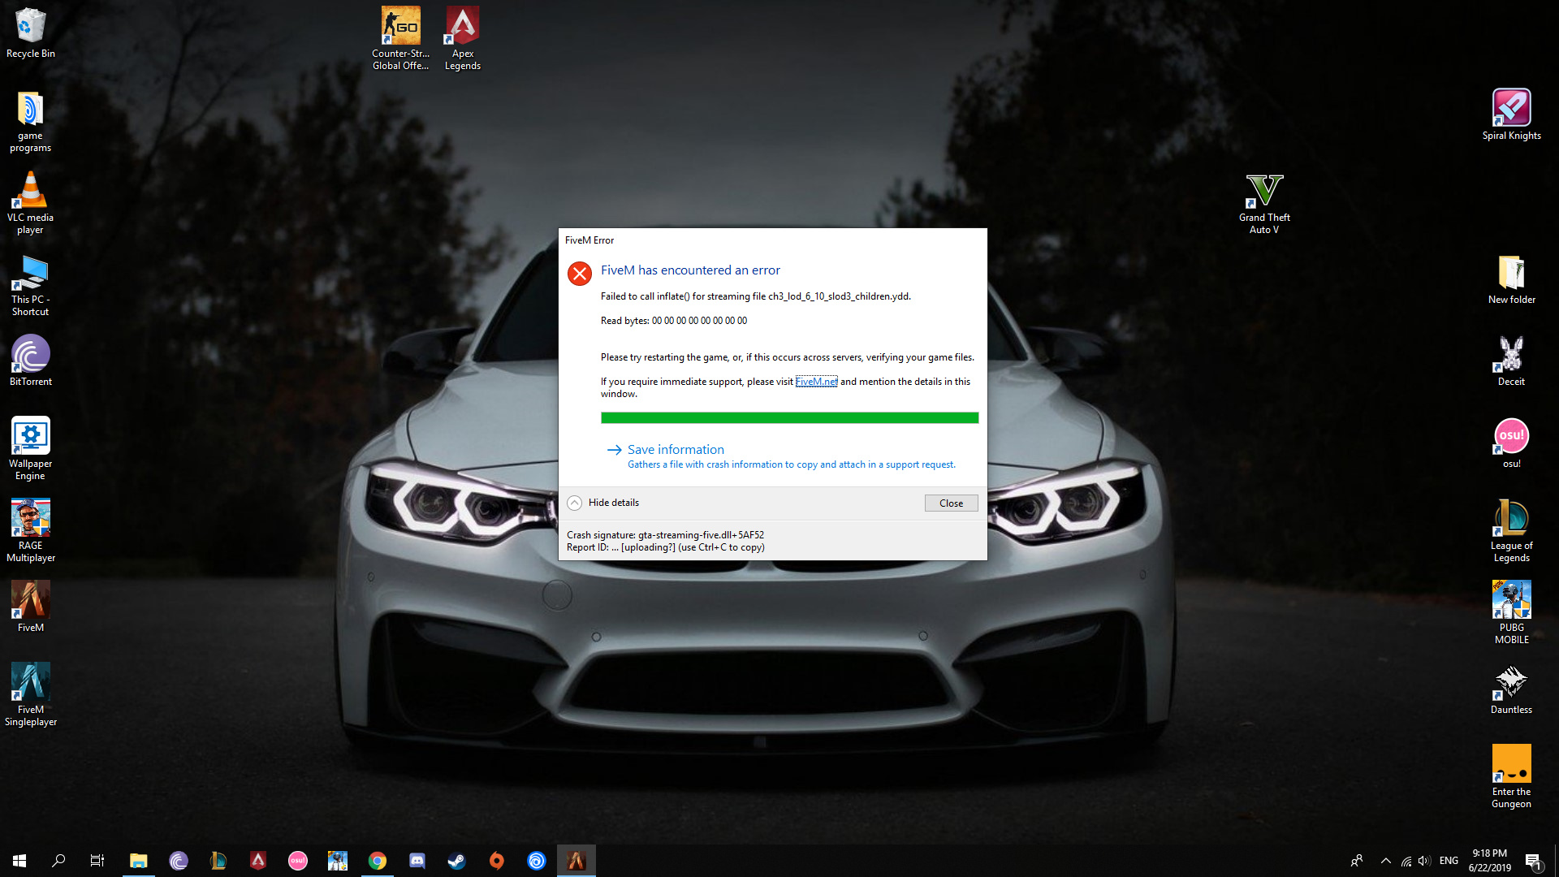
Task: Select the PUBG MOBILE desktop icon
Action: pyautogui.click(x=1511, y=612)
